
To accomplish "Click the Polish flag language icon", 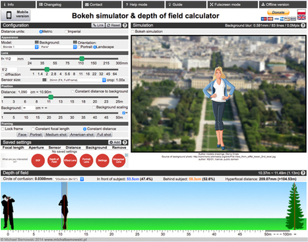I will click(301, 12).
